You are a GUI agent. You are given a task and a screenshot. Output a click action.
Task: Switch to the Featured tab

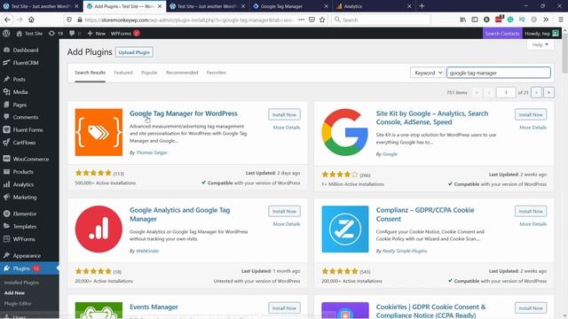click(123, 73)
